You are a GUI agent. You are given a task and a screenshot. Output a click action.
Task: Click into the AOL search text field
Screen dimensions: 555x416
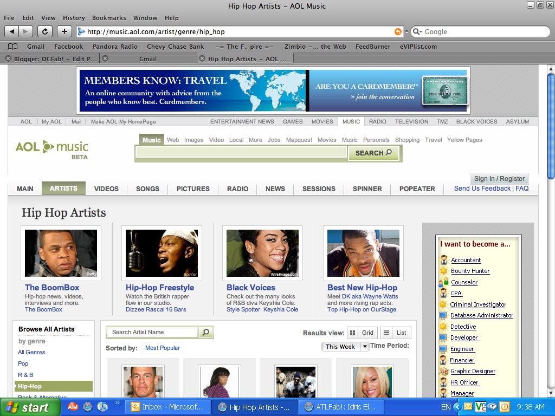pos(241,152)
